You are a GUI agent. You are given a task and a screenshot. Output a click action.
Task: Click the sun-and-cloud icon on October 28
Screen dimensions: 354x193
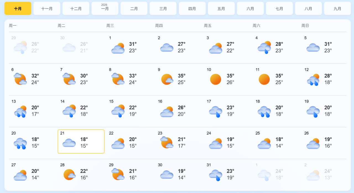tap(69, 175)
